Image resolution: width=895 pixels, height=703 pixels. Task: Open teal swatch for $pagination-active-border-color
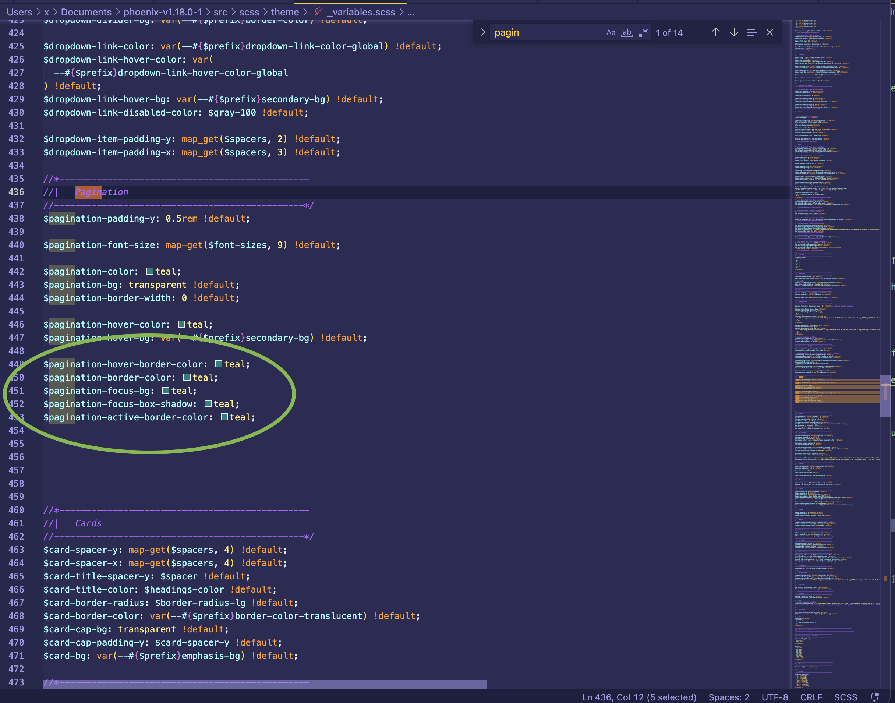pyautogui.click(x=224, y=417)
